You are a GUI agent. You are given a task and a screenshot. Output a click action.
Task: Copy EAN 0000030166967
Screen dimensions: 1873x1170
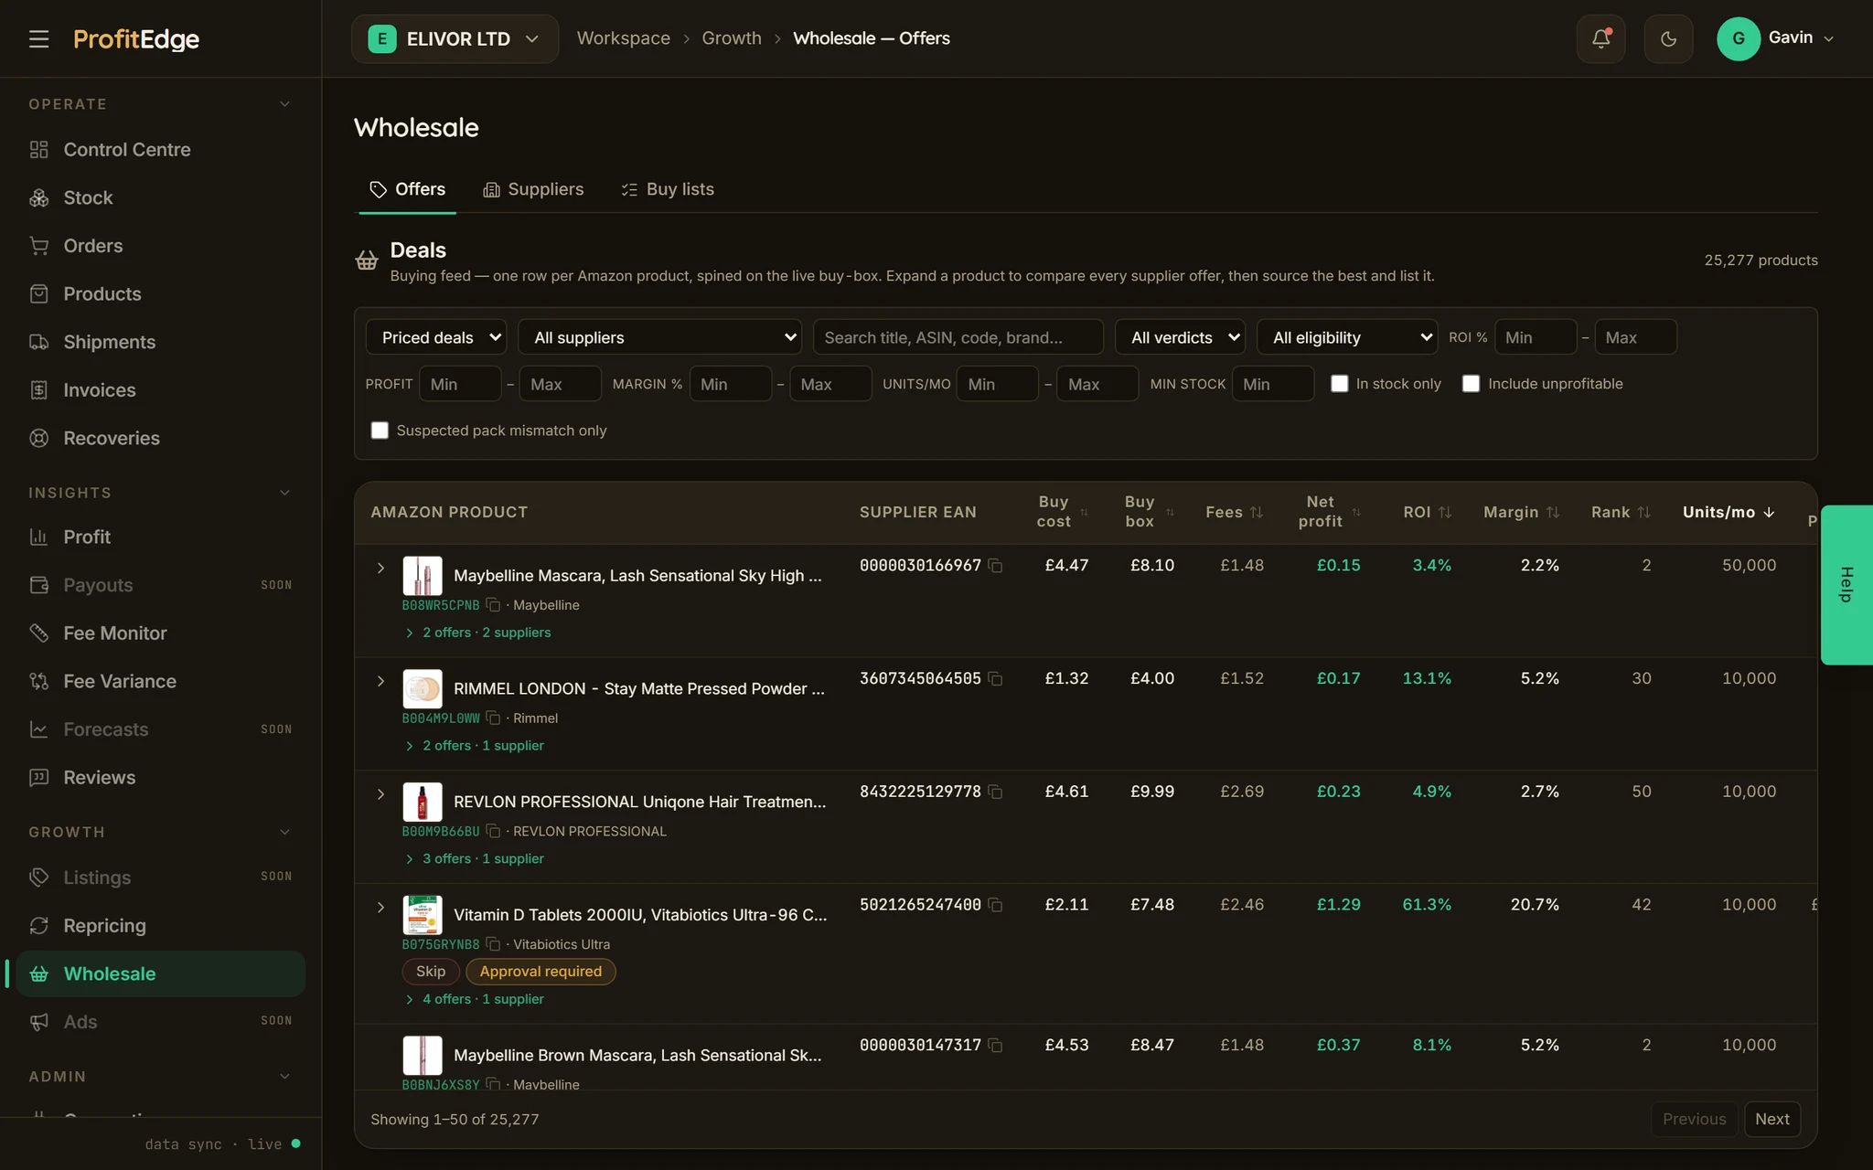coord(996,566)
